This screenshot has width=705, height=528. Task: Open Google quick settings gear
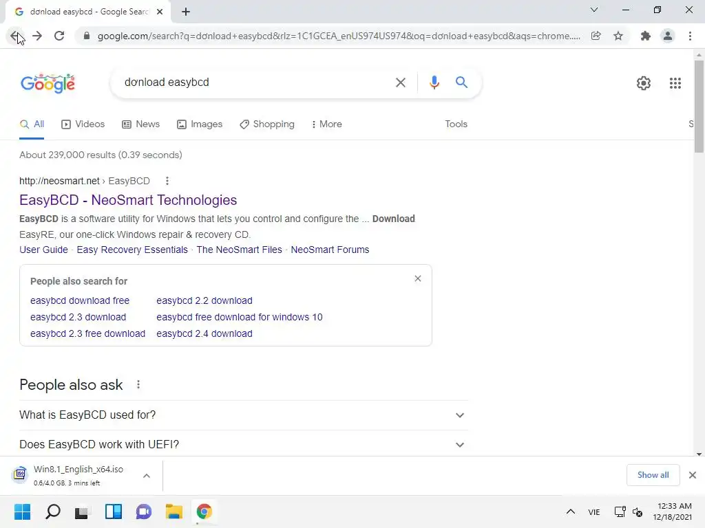coord(644,83)
